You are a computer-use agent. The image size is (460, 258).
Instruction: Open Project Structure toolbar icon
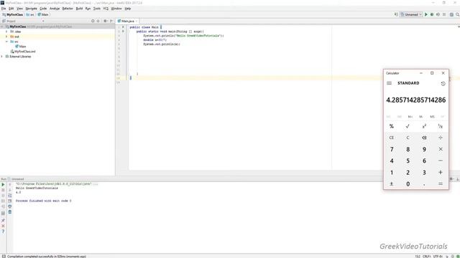pos(451,14)
